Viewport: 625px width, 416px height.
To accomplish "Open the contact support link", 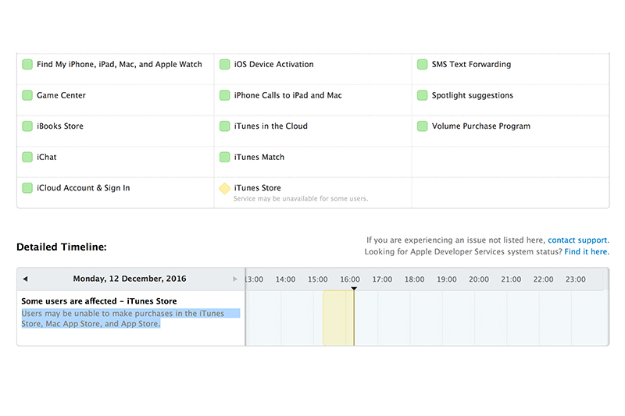I will [x=578, y=240].
